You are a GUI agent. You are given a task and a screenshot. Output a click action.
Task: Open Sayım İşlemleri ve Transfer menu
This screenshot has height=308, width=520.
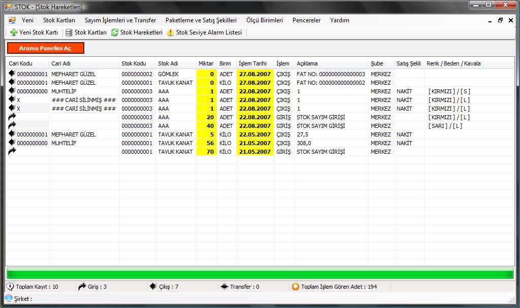click(x=120, y=20)
